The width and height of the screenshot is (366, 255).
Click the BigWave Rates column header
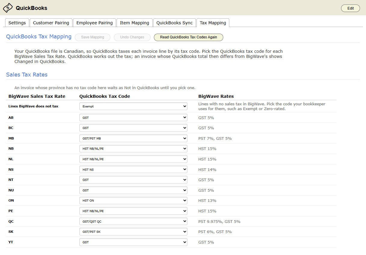click(216, 96)
